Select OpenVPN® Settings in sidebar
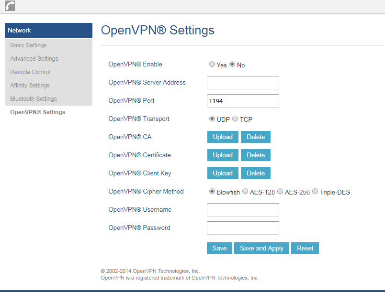 click(x=37, y=112)
